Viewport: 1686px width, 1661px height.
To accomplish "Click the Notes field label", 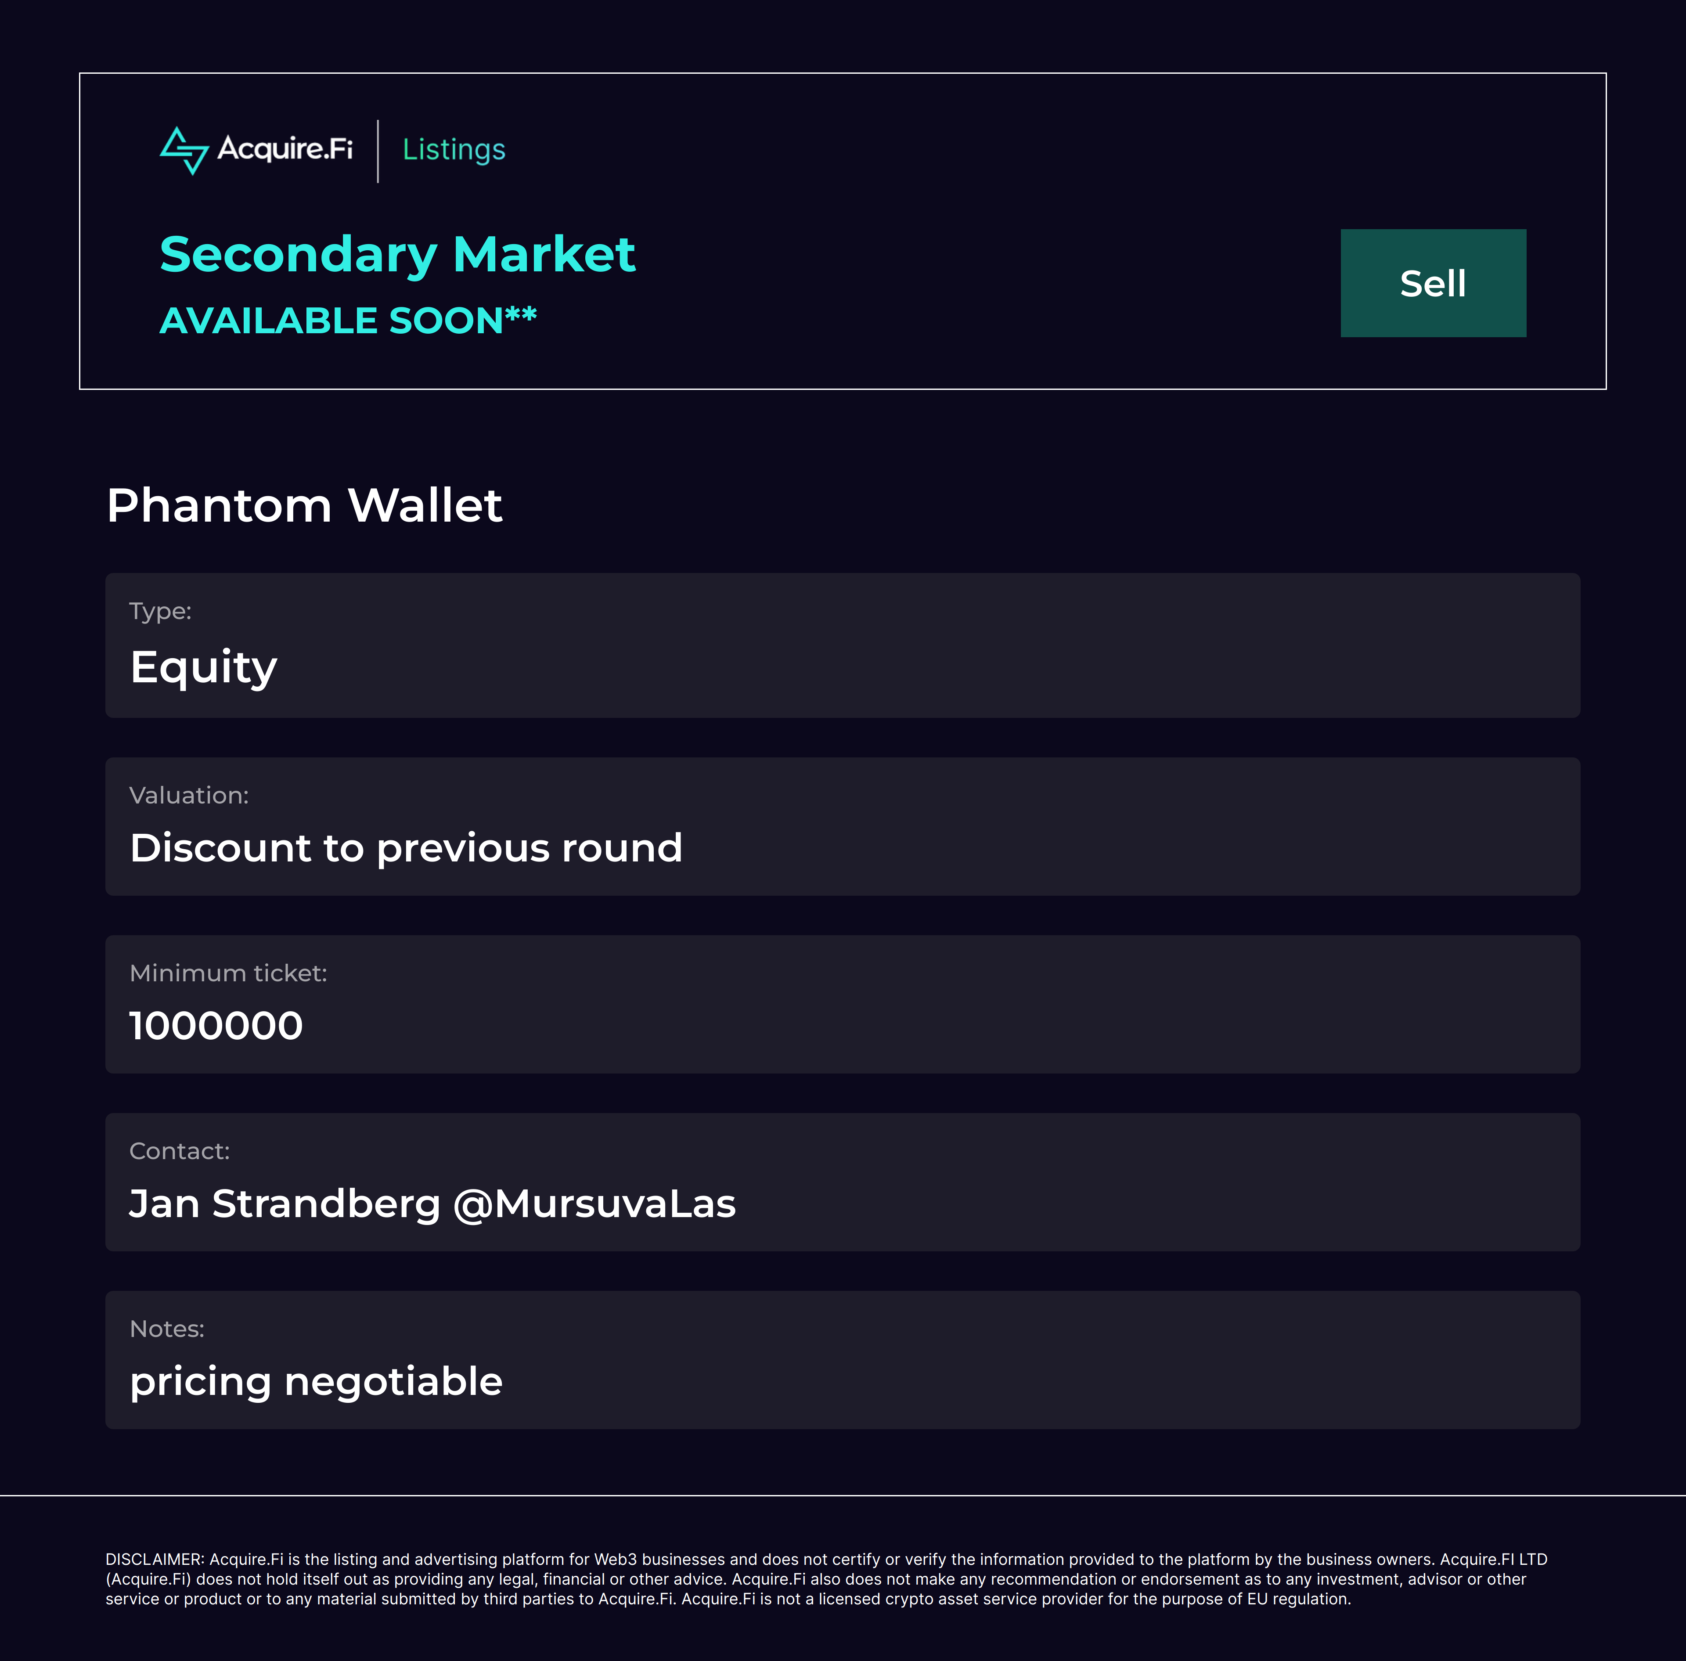I will click(x=166, y=1330).
